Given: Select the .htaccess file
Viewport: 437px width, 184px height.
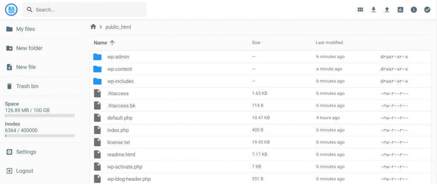Looking at the screenshot, I should (118, 93).
